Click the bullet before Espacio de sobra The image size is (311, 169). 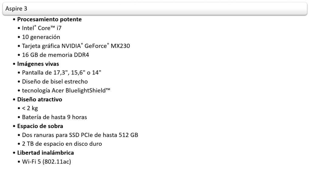click(14, 126)
